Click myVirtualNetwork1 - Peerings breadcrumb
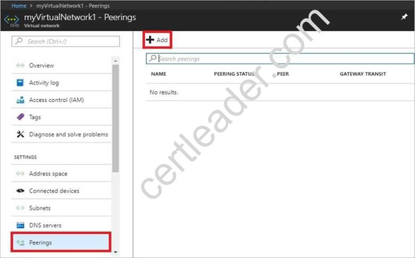The width and height of the screenshot is (415, 258). [x=73, y=5]
